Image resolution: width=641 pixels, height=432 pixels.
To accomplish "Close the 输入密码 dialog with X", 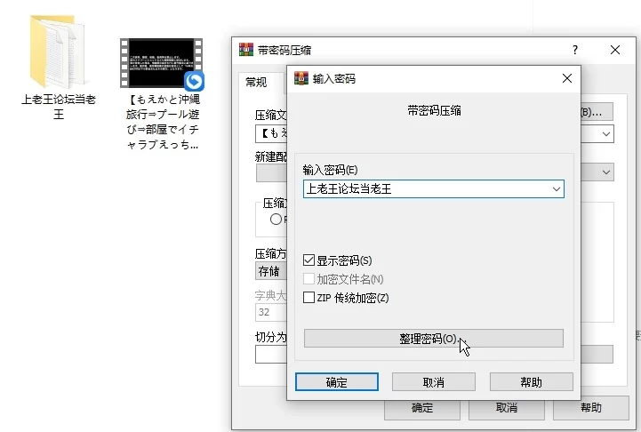I will point(566,78).
